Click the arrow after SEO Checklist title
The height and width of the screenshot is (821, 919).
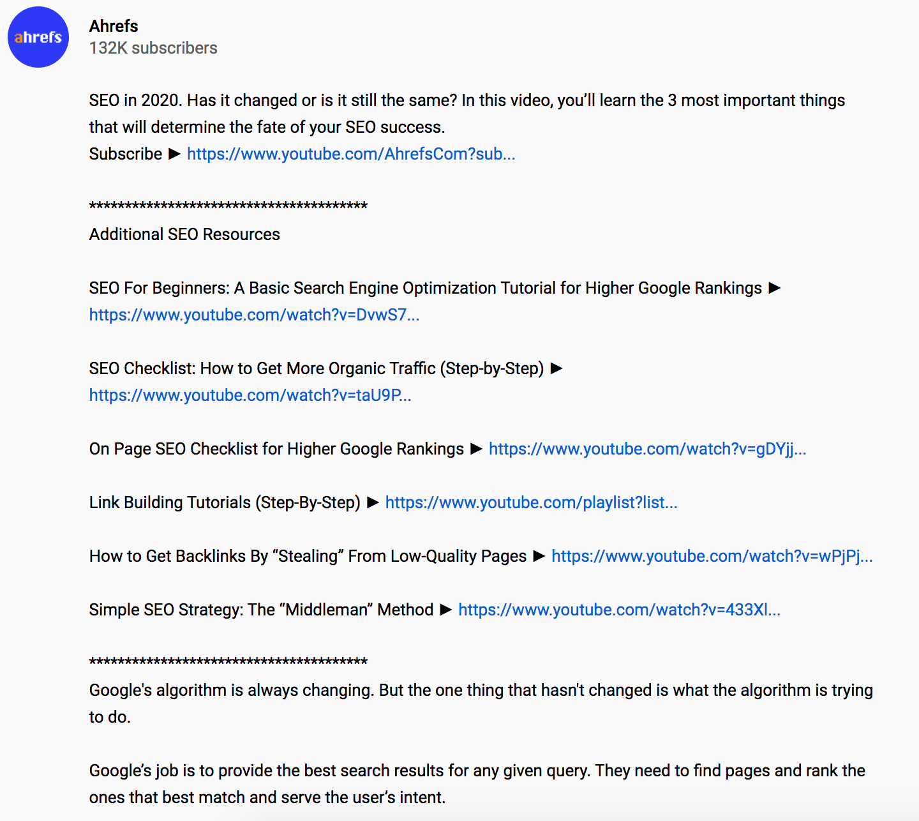(x=557, y=368)
